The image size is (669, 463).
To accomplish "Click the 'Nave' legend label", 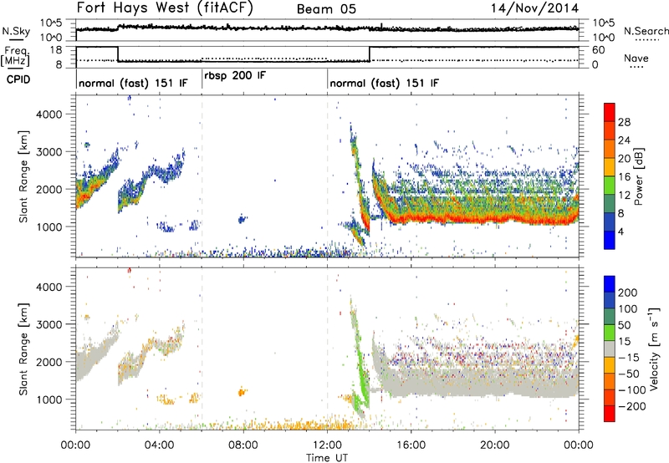I will coord(636,58).
